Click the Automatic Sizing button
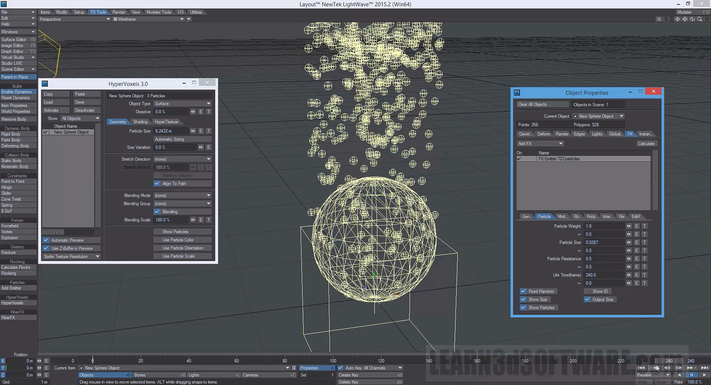This screenshot has width=711, height=385. [x=182, y=139]
